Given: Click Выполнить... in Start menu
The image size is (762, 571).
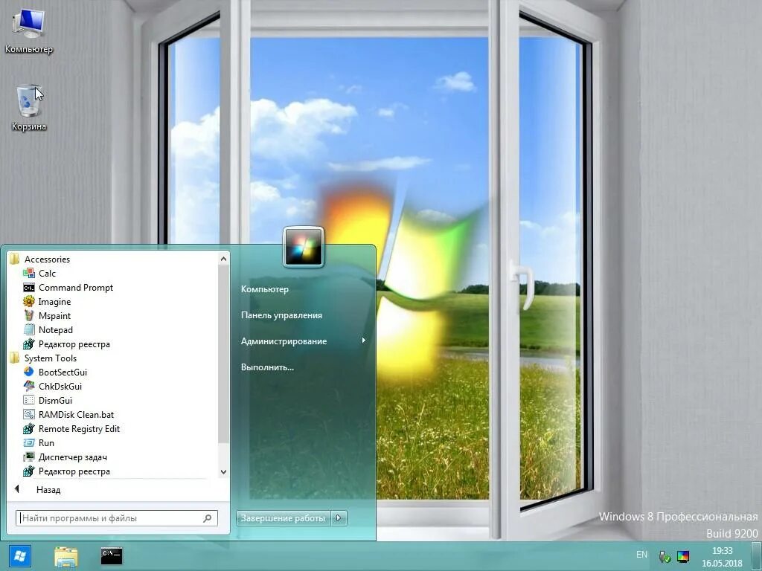Looking at the screenshot, I should pos(267,367).
